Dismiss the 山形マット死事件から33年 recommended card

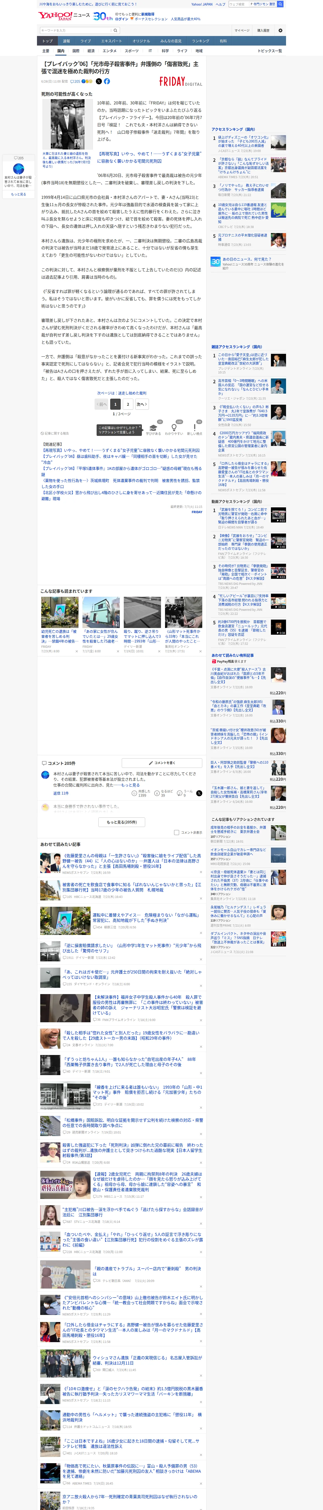click(200, 651)
